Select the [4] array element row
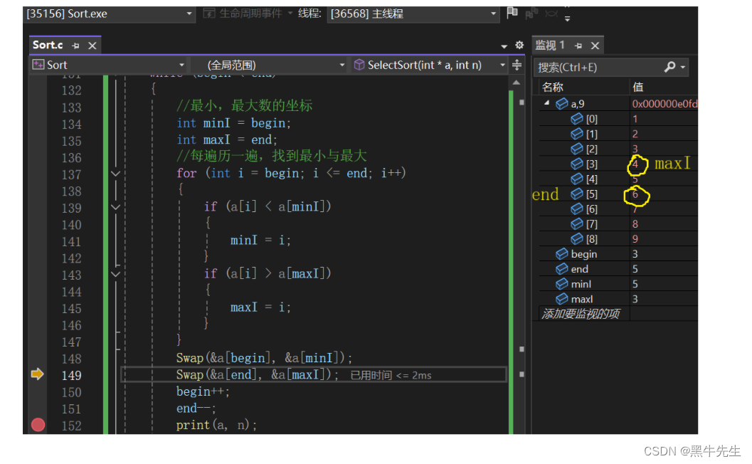Viewport: 752px width, 464px height. [x=618, y=179]
